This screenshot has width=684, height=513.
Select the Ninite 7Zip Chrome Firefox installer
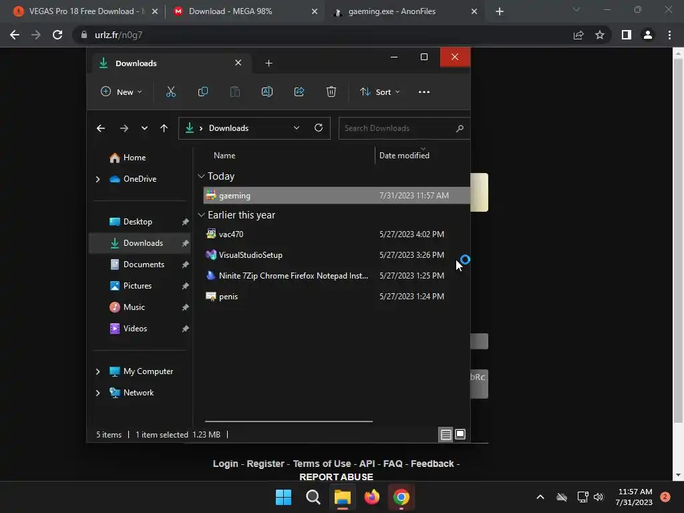click(x=337, y=276)
